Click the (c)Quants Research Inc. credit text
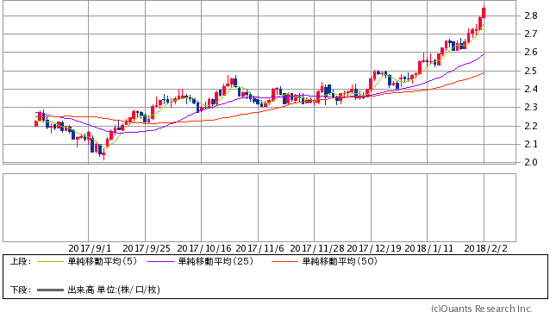This screenshot has height=312, width=550. tap(482, 309)
